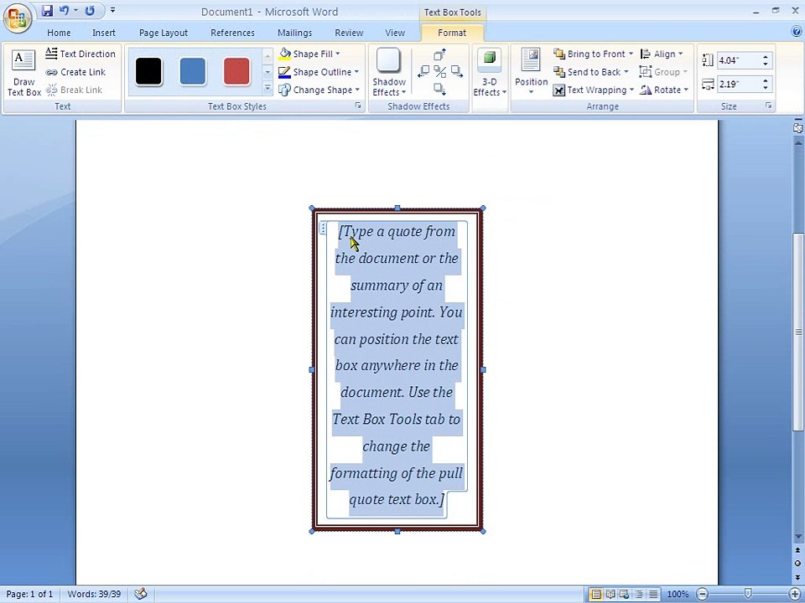Switch to Web Layout view
805x603 pixels.
(624, 595)
